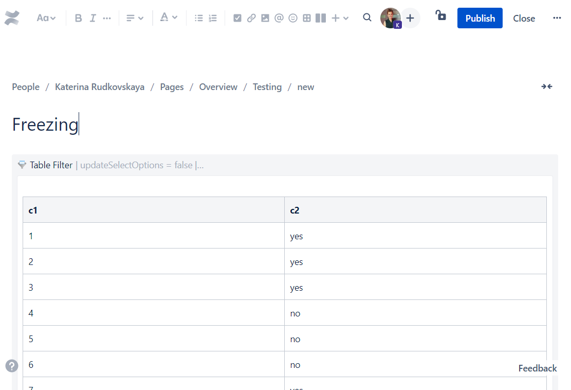
Task: Click the Table Filter macro header
Action: pos(51,165)
